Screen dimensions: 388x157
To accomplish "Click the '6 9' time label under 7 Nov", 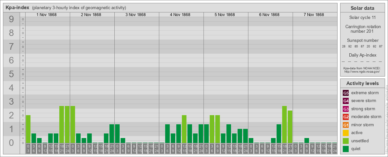I will pos(307,149).
